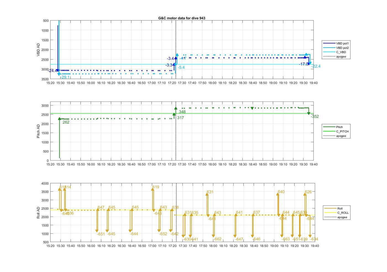Click the '-17.0' VBD annotation
Screen dimensions: 387x272
coord(304,64)
